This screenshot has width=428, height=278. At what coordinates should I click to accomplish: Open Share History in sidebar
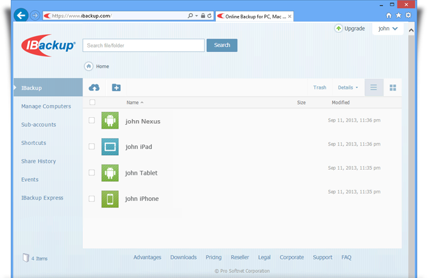point(39,161)
